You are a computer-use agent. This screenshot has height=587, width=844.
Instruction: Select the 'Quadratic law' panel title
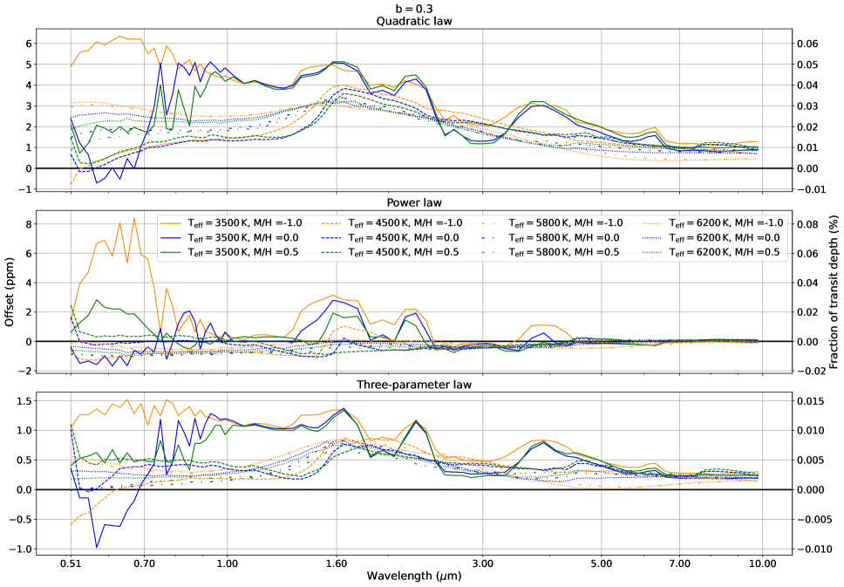click(x=414, y=21)
